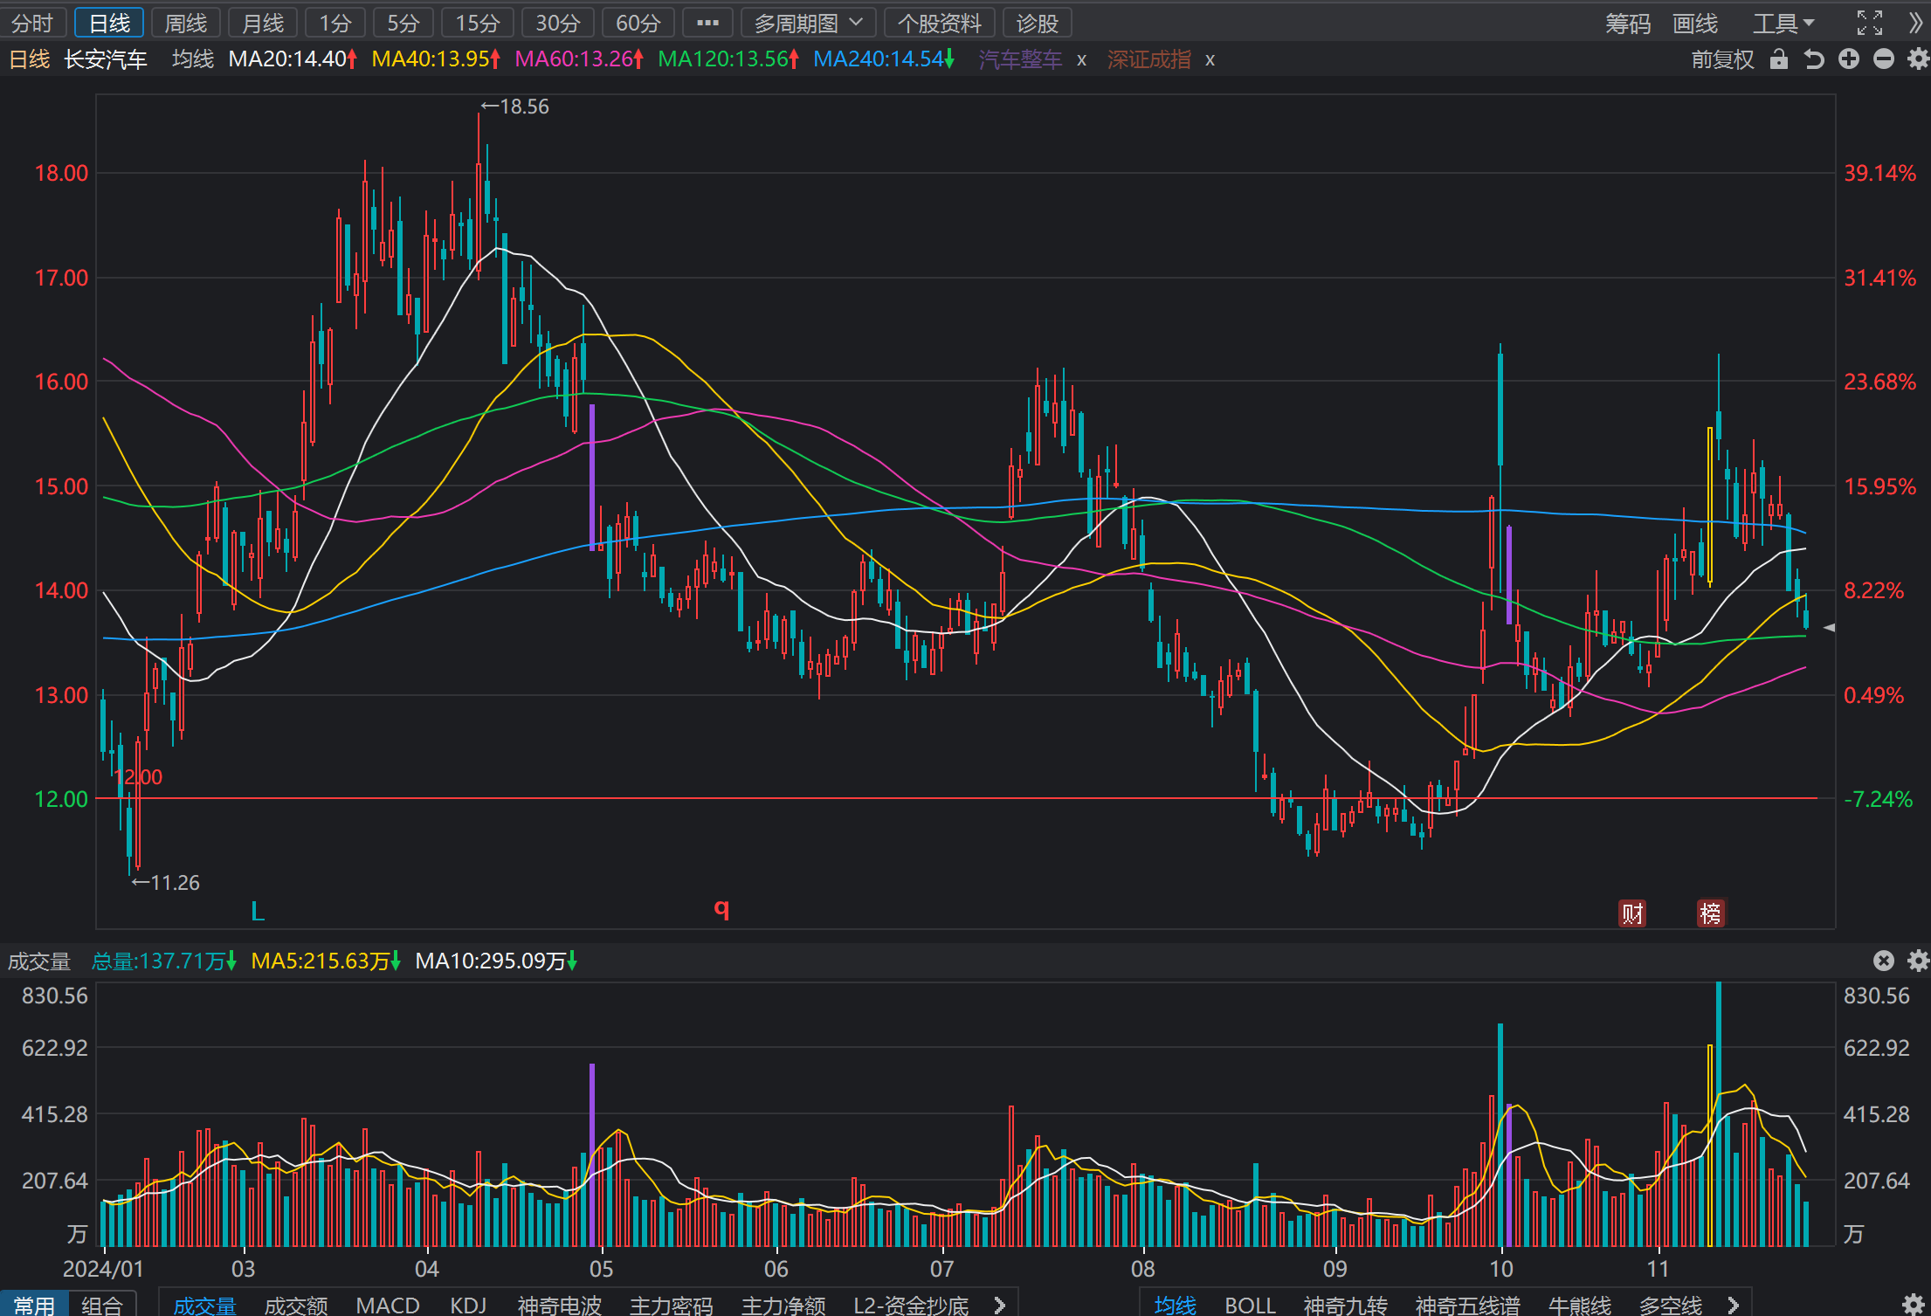Viewport: 1931px width, 1316px height.
Task: Open 个股资料 stock information
Action: (x=939, y=24)
